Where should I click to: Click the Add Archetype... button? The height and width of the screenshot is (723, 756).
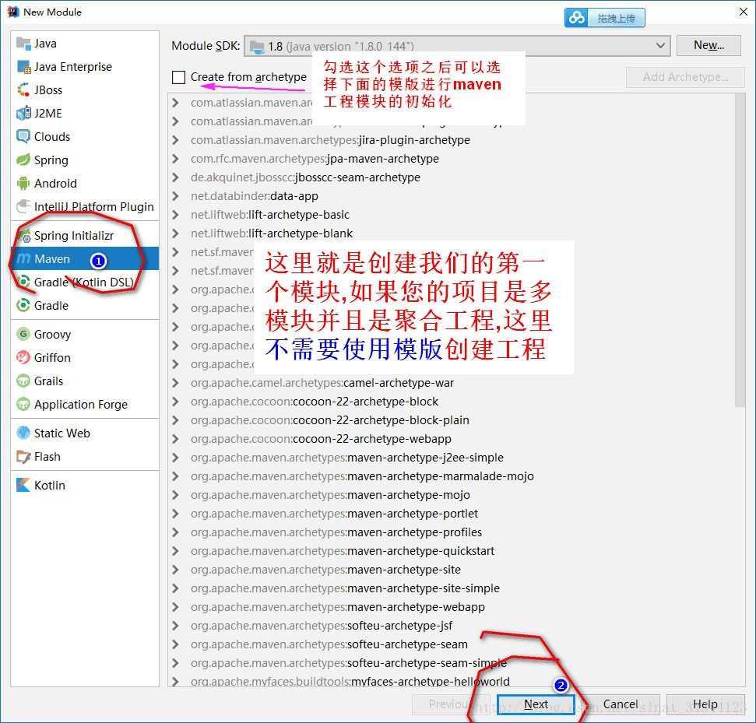pos(685,77)
